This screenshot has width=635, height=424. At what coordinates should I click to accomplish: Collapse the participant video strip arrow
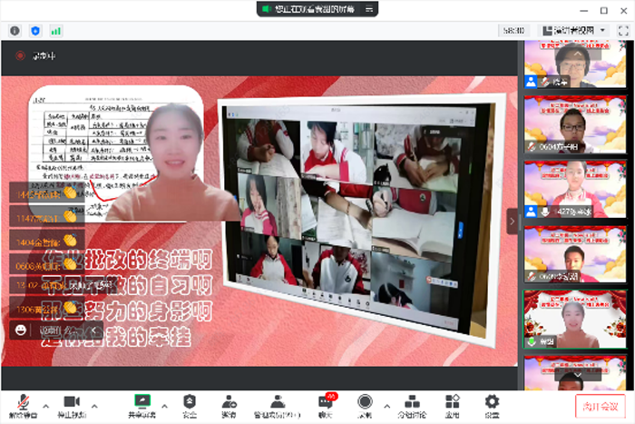[512, 222]
